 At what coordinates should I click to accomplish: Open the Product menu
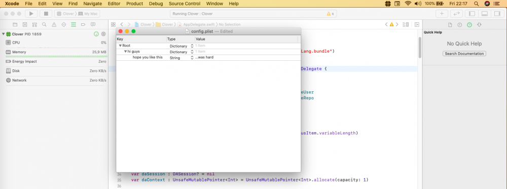coord(134,4)
